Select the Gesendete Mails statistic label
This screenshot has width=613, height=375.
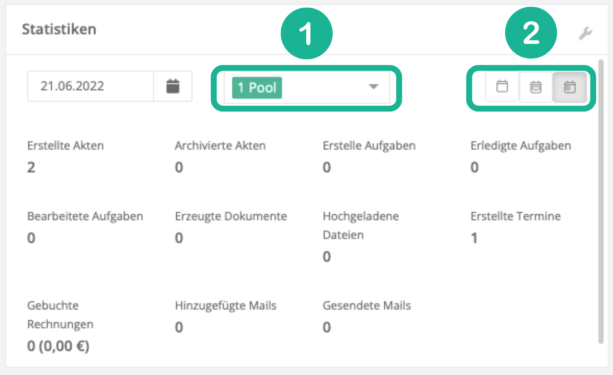pyautogui.click(x=367, y=306)
